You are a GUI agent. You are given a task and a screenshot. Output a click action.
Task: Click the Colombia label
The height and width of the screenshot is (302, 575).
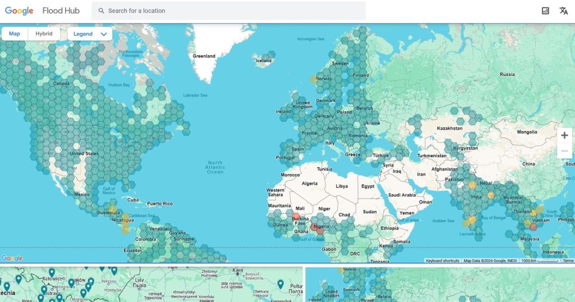point(145,239)
